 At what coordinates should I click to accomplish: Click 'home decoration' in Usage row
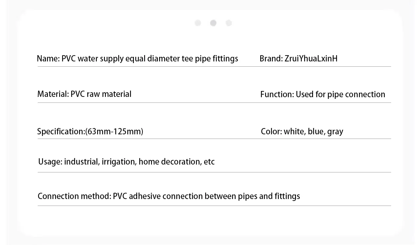[x=169, y=162]
